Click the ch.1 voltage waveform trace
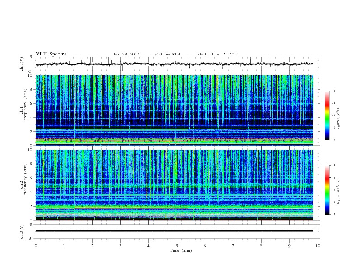Viewport: 358px width, 276px height. click(174, 64)
